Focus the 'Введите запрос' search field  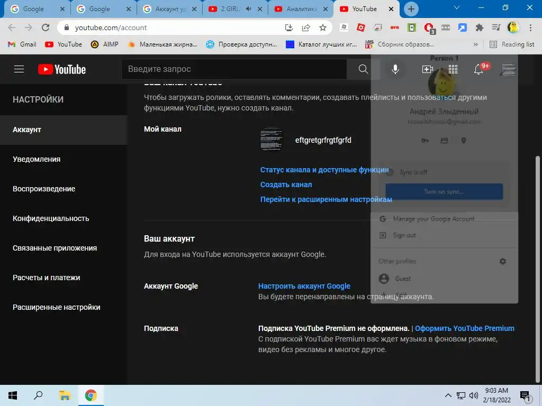click(234, 69)
